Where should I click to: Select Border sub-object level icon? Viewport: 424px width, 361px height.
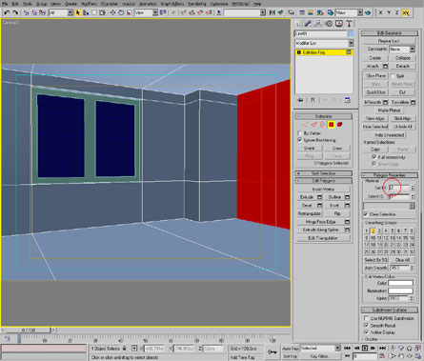coord(322,125)
